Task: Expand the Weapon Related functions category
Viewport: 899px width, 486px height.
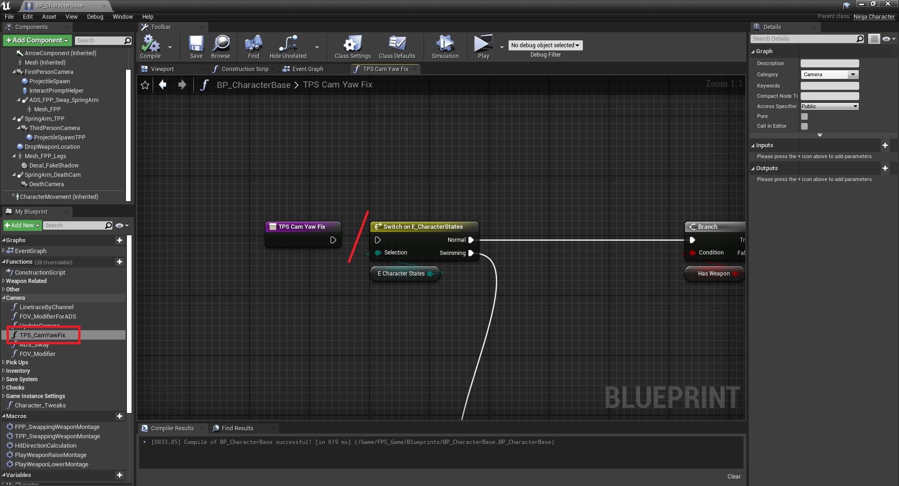Action: click(x=26, y=281)
